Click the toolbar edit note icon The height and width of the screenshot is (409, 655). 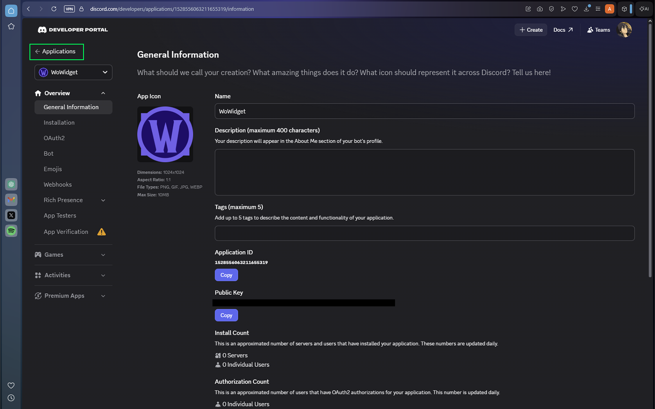point(528,9)
